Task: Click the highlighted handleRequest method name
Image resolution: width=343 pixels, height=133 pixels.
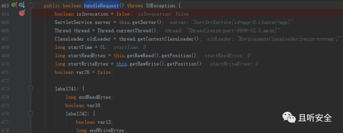Action: pyautogui.click(x=101, y=6)
